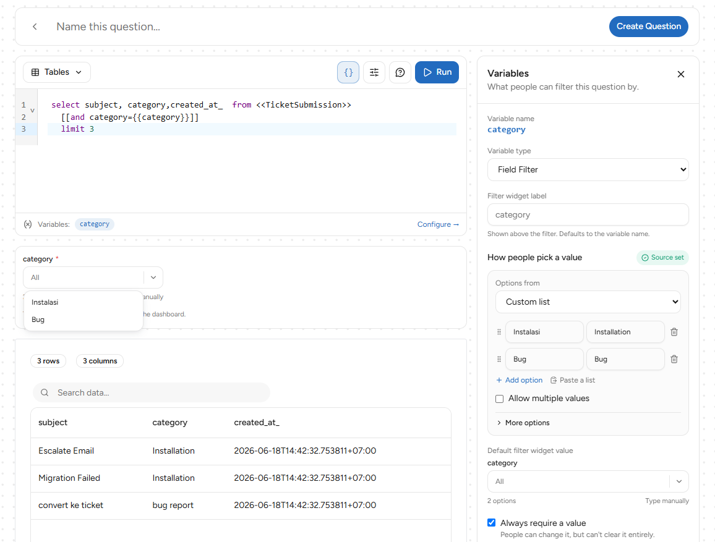Select Bug from the dropdown list
Screen dimensions: 715x542
pyautogui.click(x=83, y=320)
